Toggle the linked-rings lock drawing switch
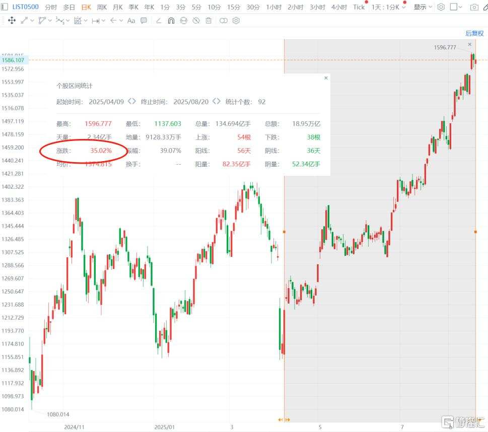488x432 pixels. coord(224,21)
